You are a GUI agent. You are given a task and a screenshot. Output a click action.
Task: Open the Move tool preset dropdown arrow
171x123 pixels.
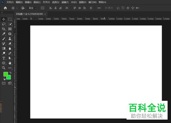click(x=17, y=8)
